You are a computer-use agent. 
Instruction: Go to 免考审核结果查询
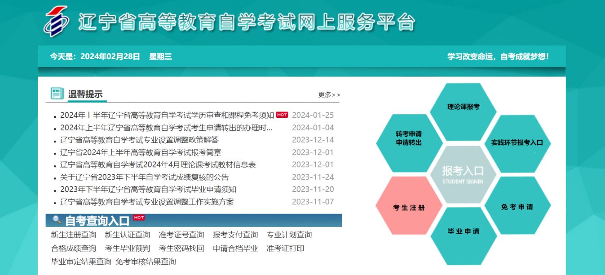(146, 262)
